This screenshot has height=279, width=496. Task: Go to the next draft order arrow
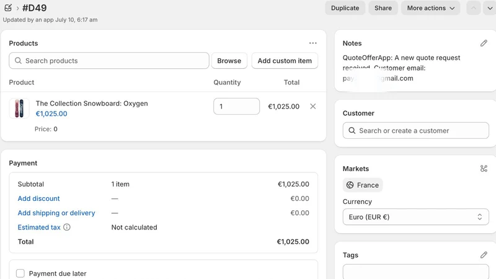coord(490,8)
